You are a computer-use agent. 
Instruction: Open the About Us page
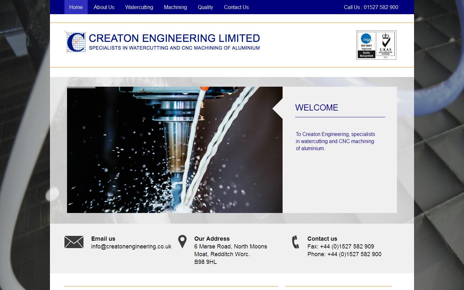pos(104,7)
